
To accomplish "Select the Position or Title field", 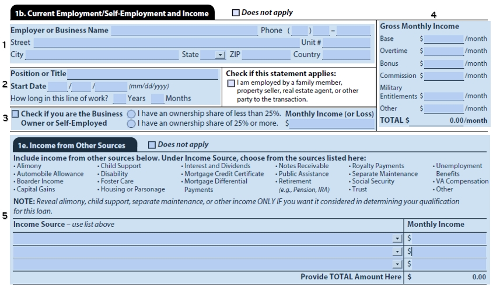I will [x=145, y=74].
